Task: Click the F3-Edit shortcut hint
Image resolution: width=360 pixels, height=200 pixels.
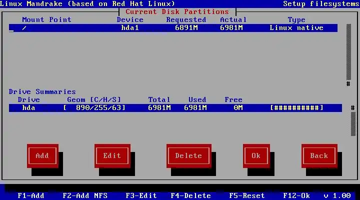Action: click(x=141, y=195)
